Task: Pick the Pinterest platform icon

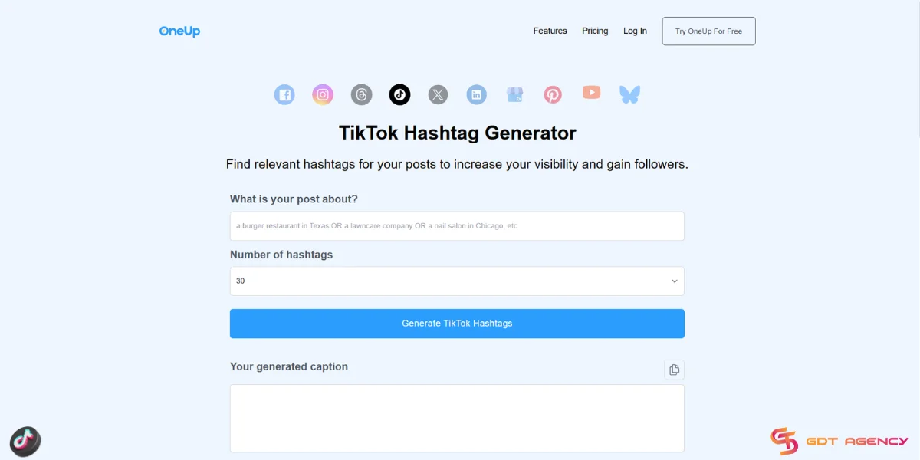Action: [553, 95]
